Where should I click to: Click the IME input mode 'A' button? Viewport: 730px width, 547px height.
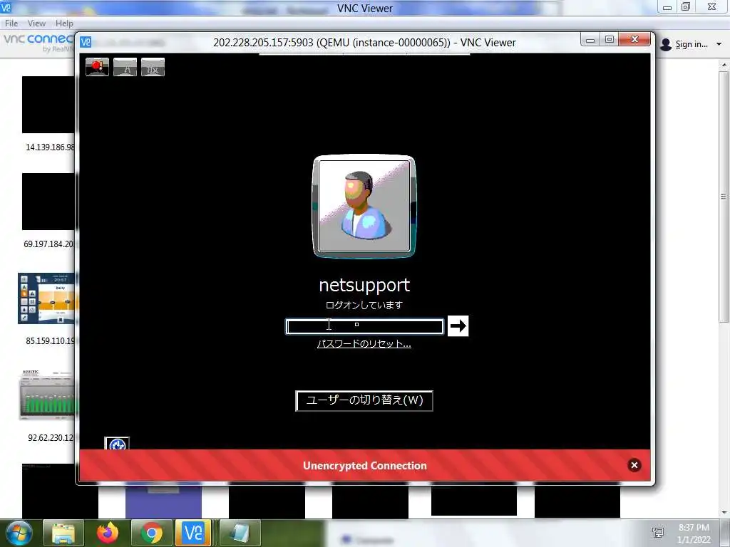pyautogui.click(x=125, y=67)
